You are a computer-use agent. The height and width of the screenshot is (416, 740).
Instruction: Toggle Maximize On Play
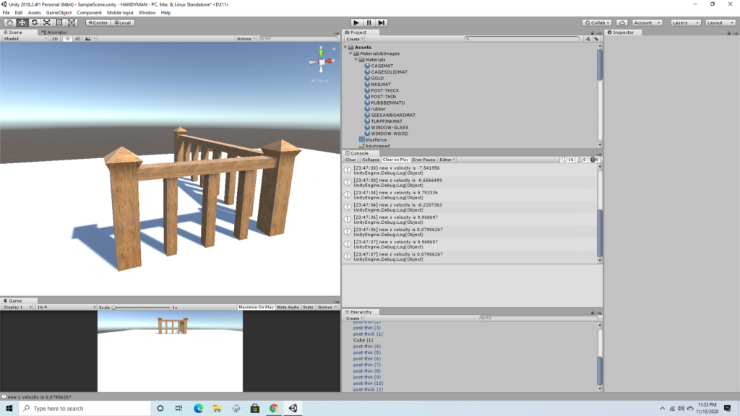[256, 307]
